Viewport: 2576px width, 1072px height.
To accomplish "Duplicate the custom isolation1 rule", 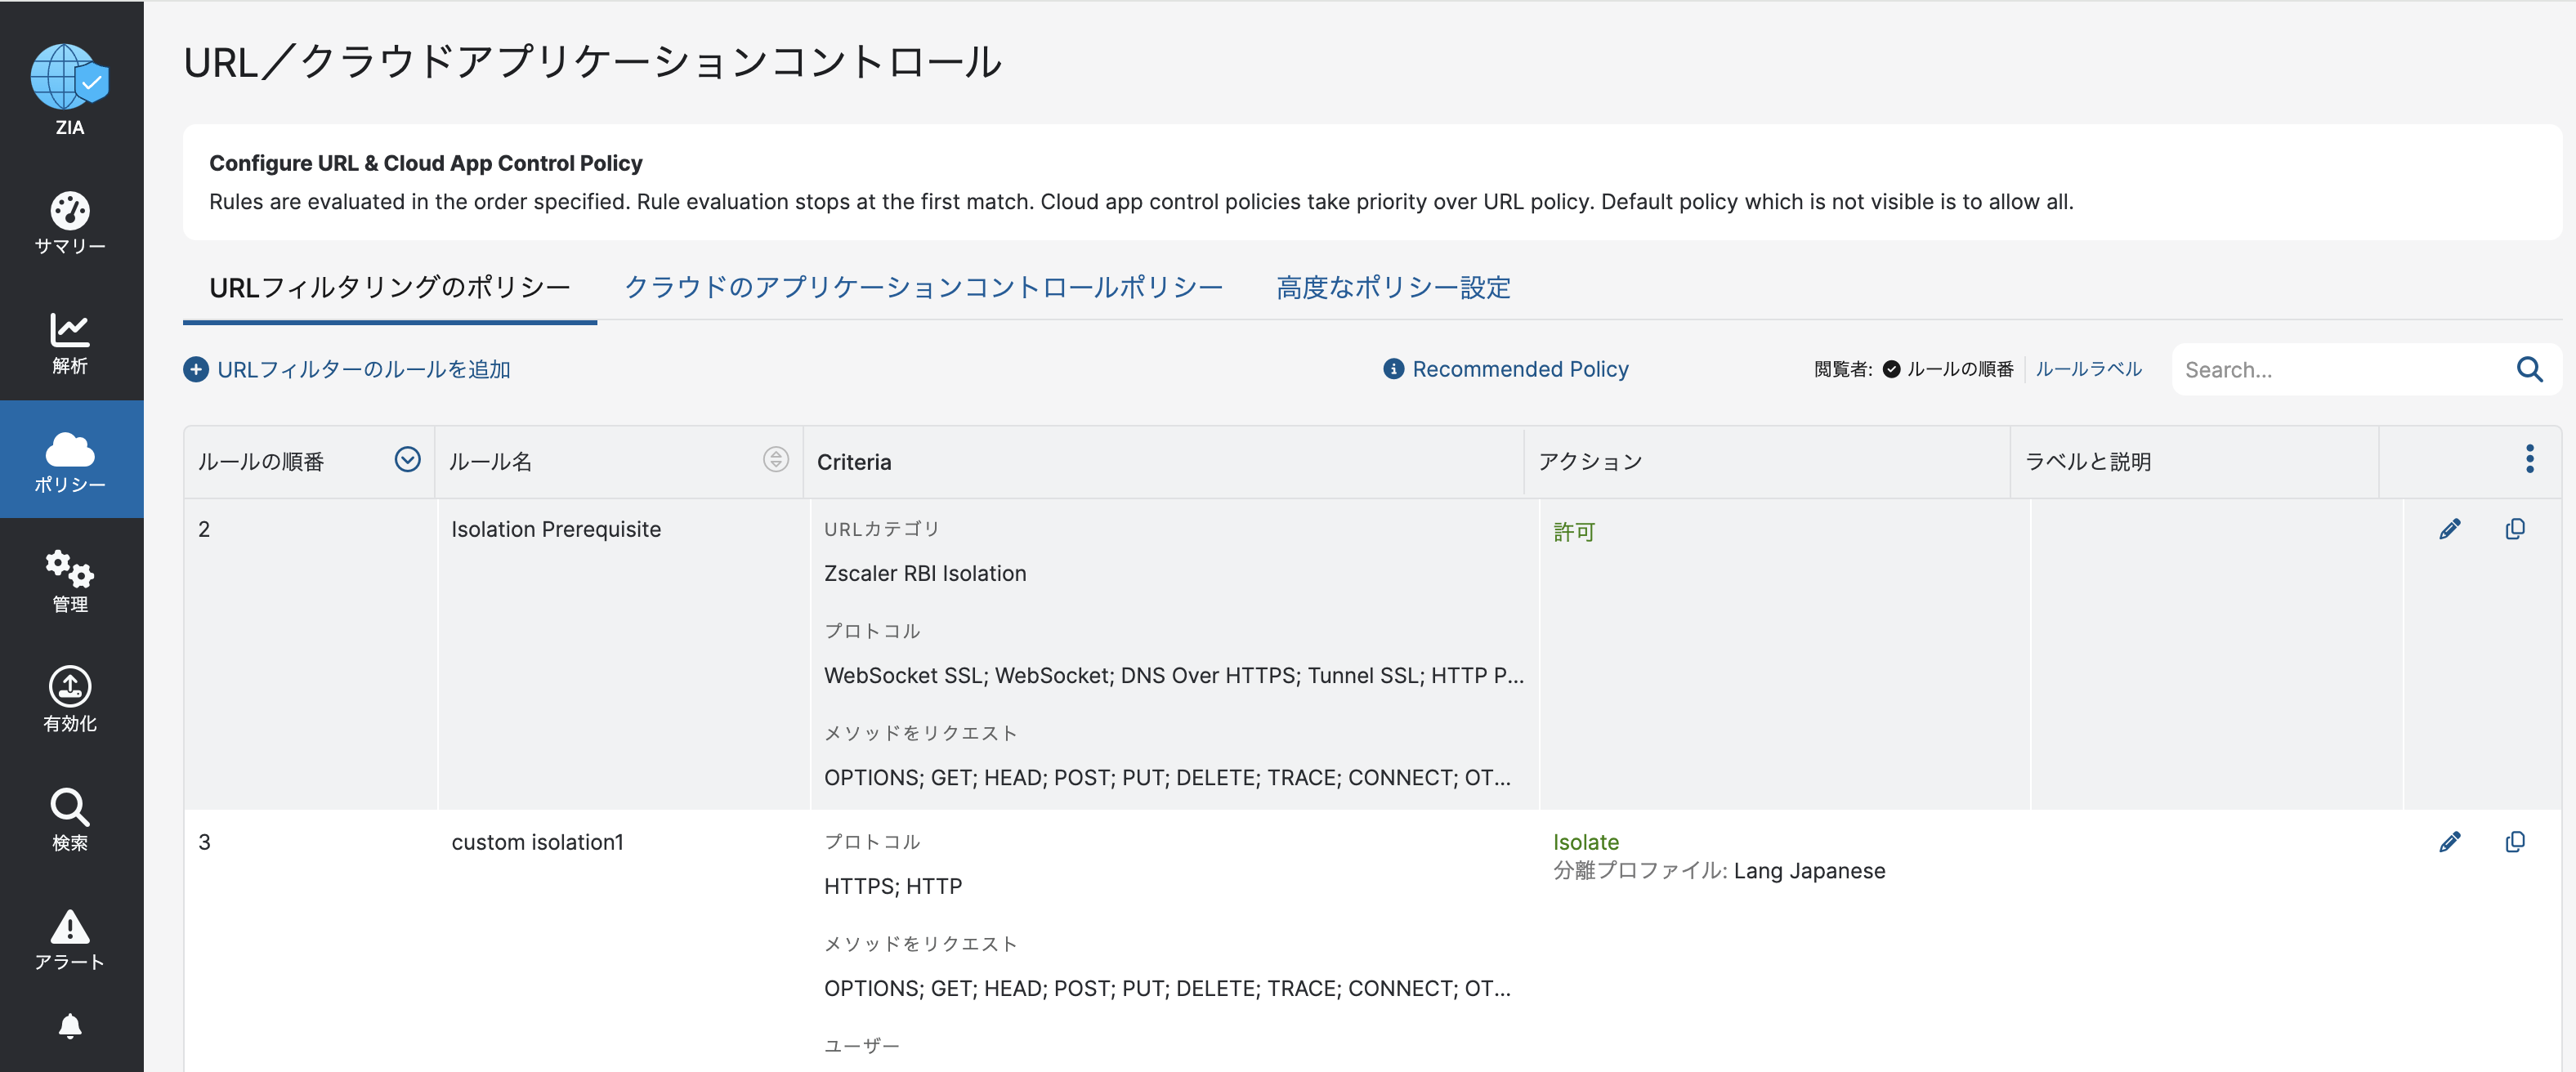I will click(2515, 842).
